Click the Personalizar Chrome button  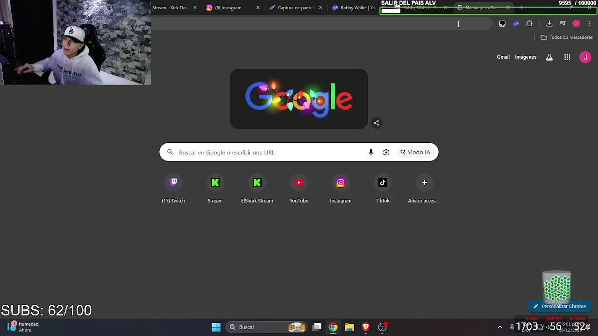[x=560, y=307]
